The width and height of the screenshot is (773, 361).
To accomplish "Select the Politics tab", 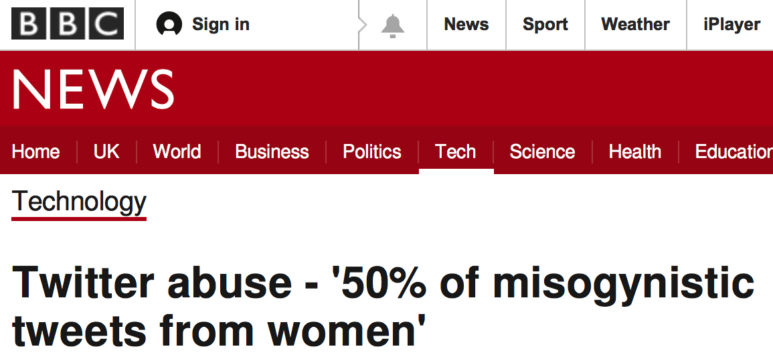I will 372,152.
